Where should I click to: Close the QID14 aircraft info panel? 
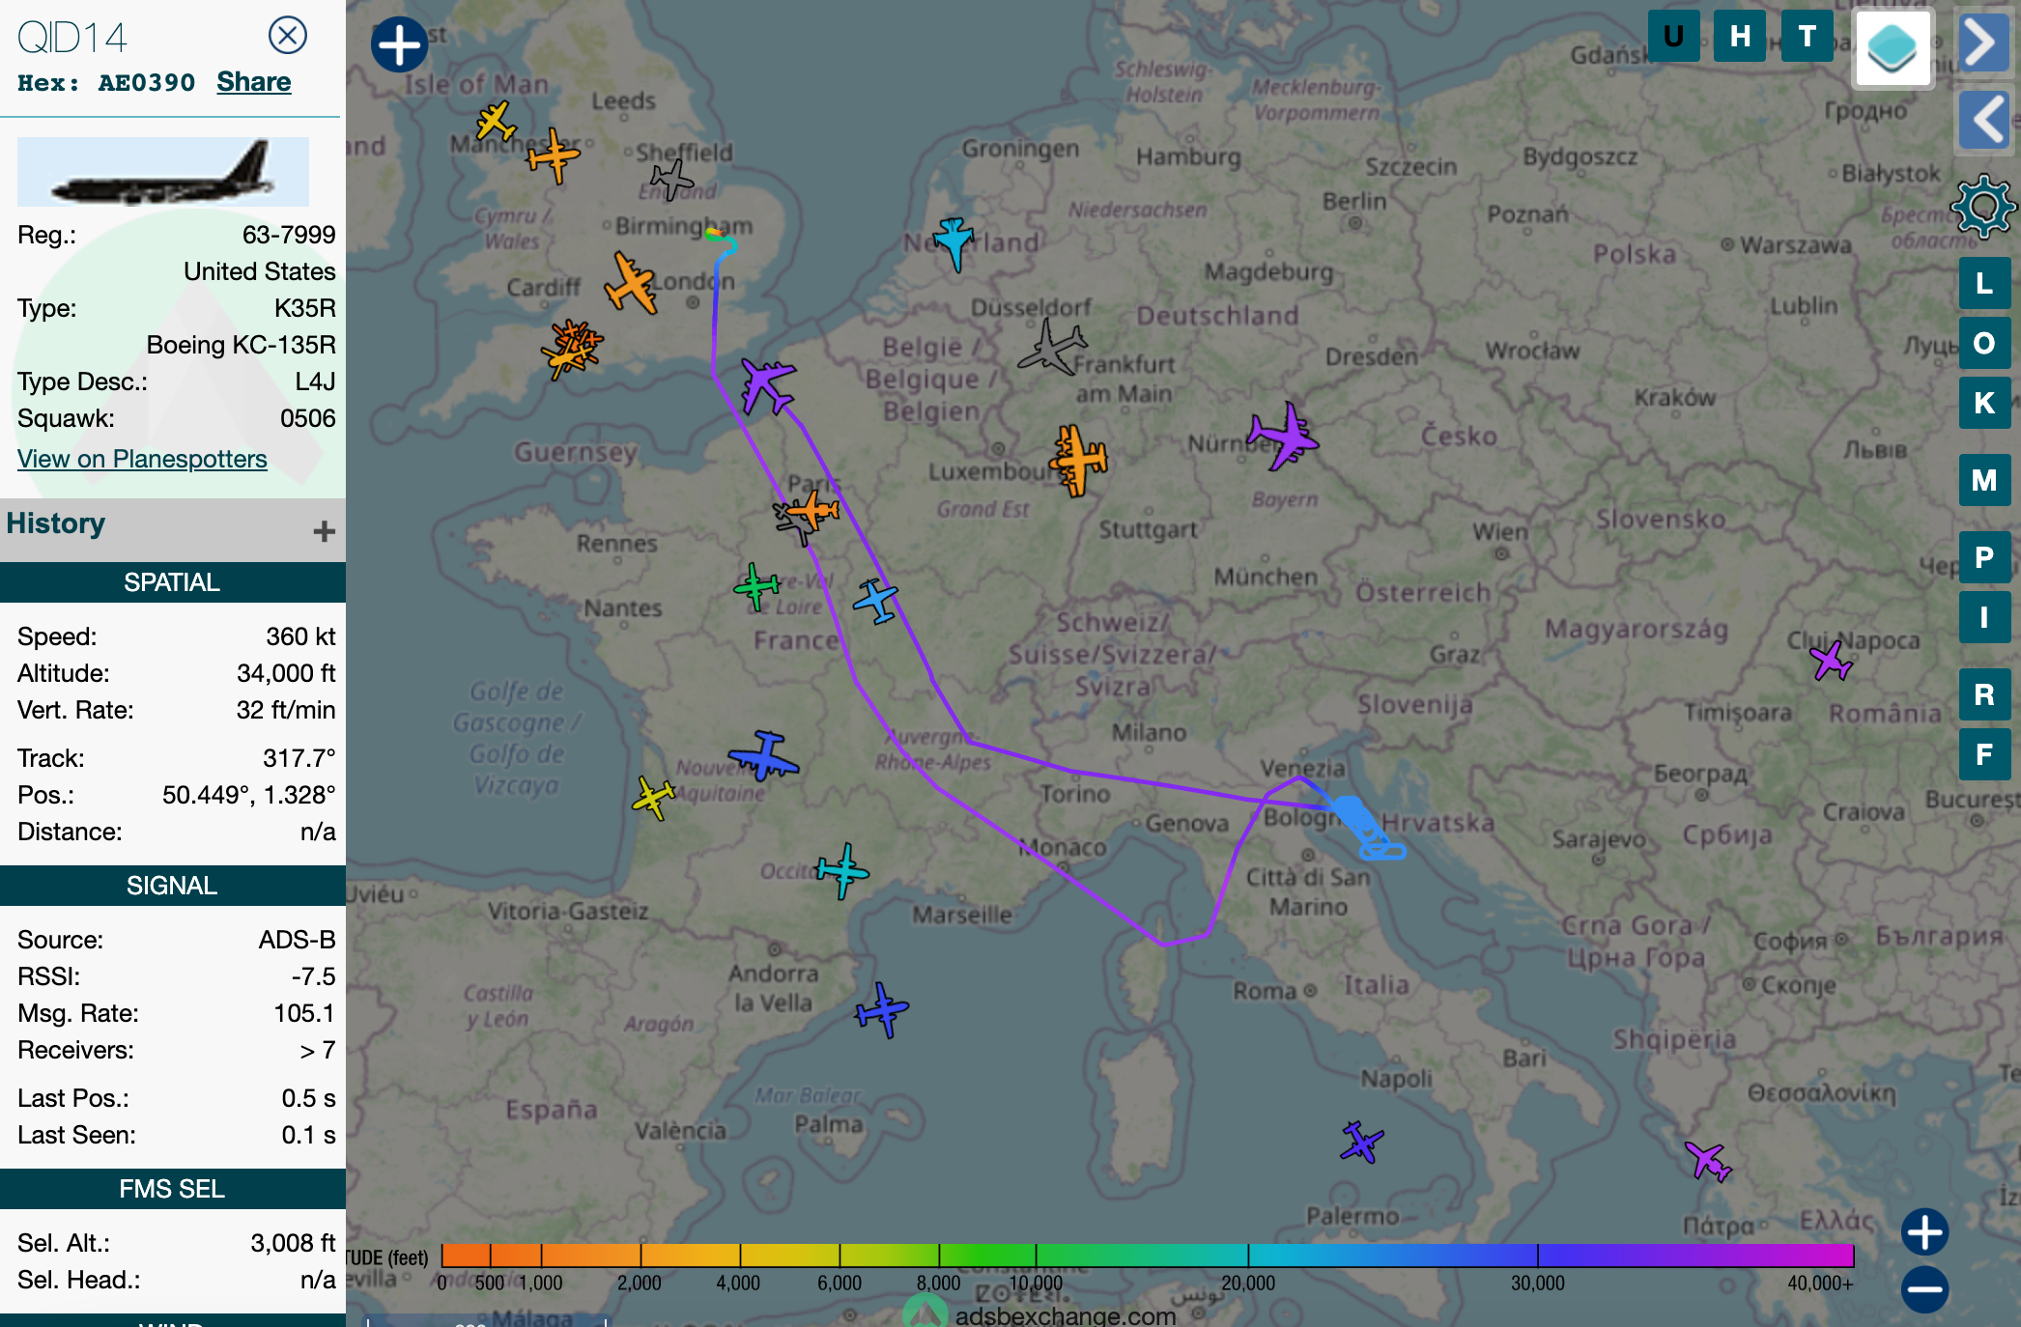click(x=287, y=36)
